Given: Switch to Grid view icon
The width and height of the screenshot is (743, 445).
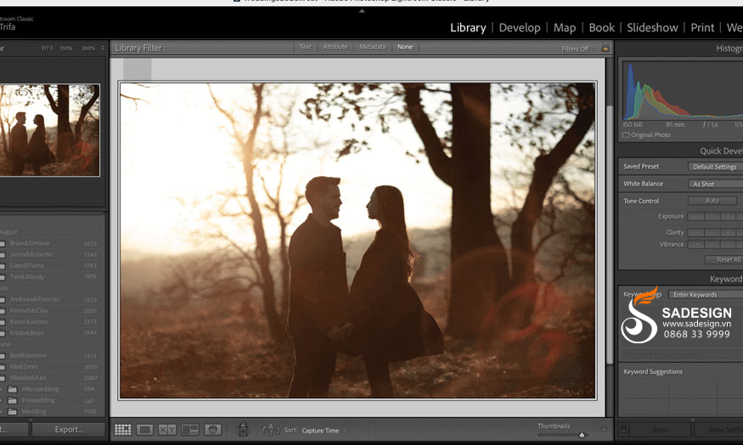Looking at the screenshot, I should pos(123,430).
